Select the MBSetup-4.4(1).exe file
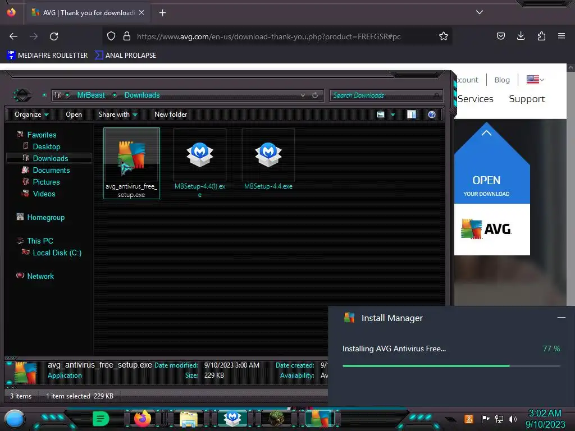This screenshot has width=575, height=431. (x=200, y=163)
